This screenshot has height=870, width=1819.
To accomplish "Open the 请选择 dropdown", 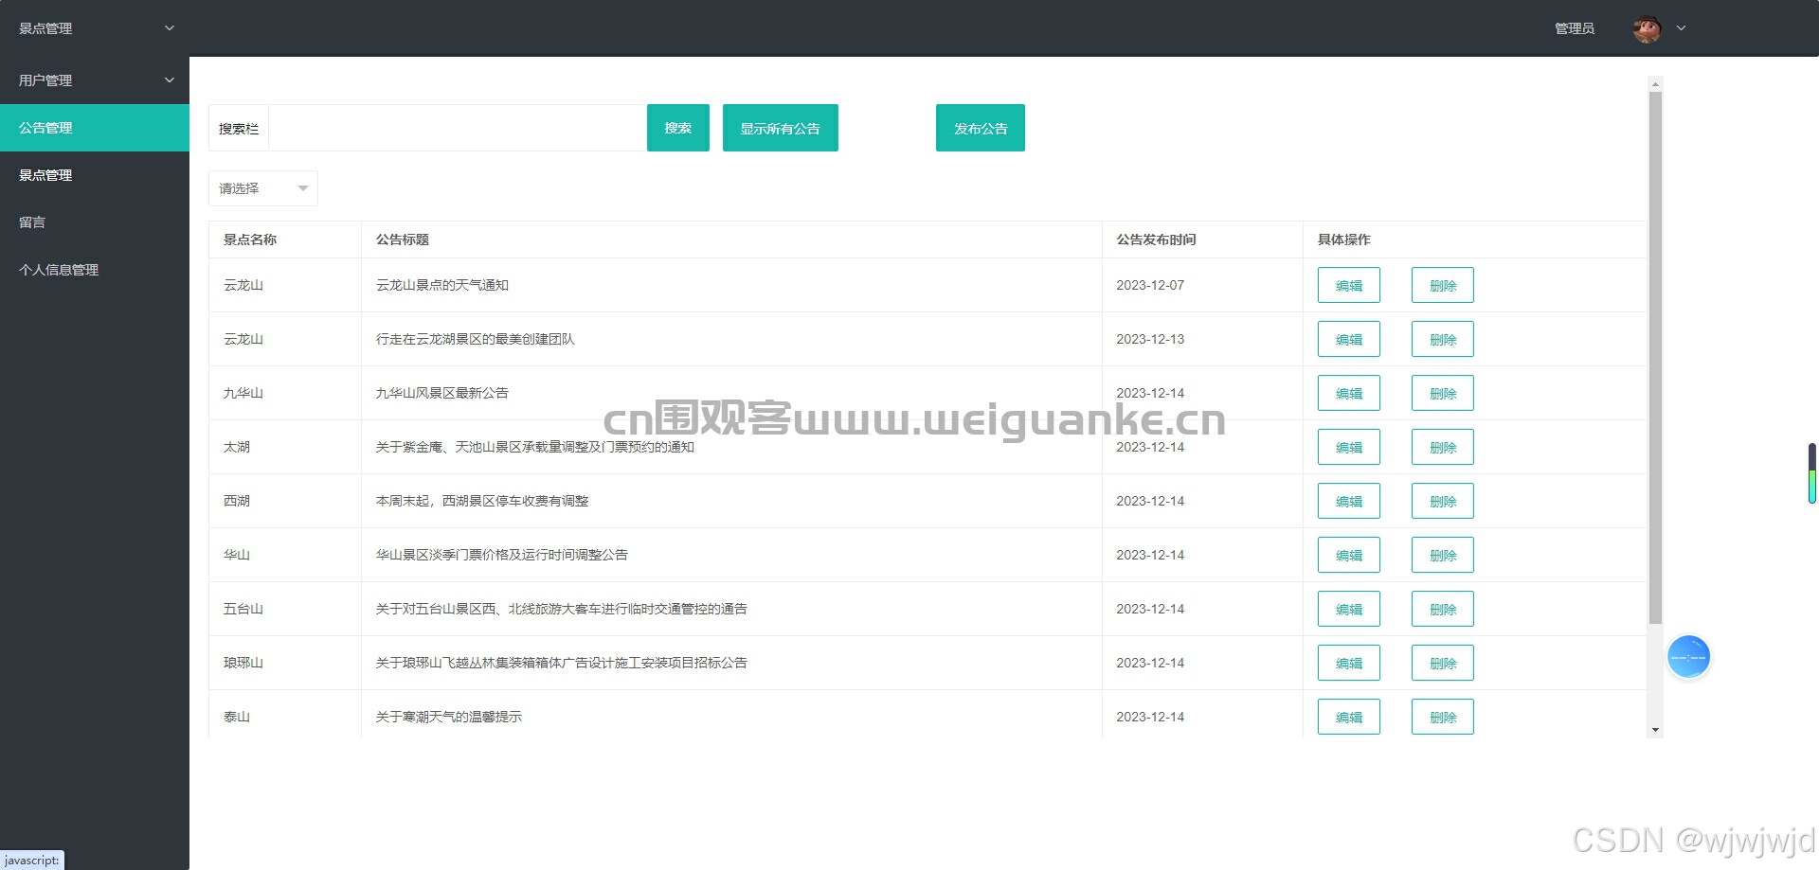I will point(263,188).
